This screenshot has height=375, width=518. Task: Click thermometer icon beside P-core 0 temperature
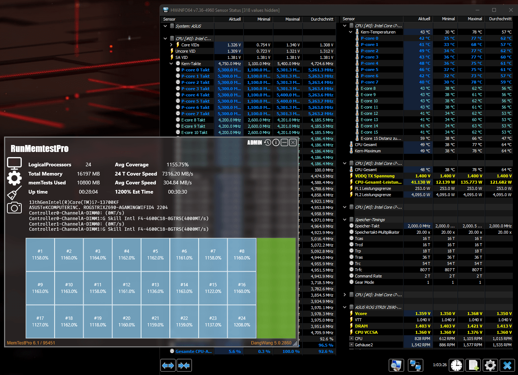357,38
